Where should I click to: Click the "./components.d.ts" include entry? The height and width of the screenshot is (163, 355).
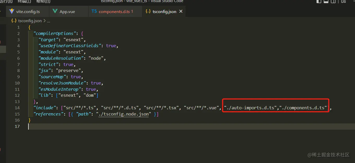(x=303, y=108)
